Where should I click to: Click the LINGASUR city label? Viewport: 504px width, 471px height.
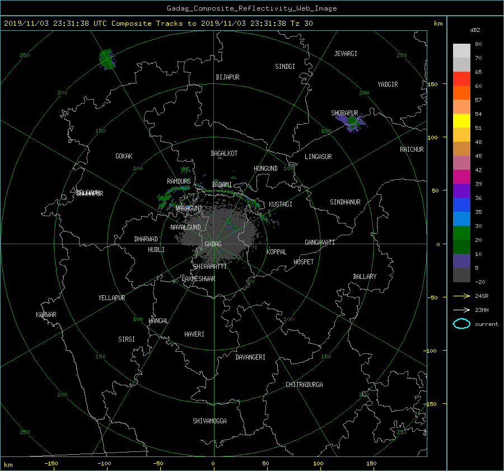coord(318,157)
